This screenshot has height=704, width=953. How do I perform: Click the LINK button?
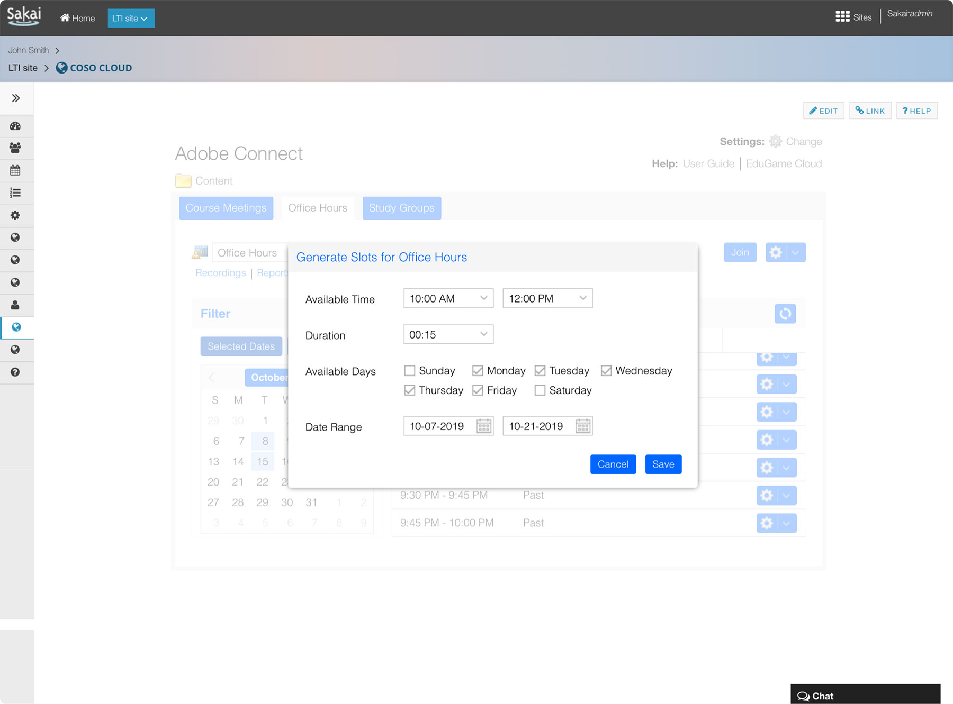pyautogui.click(x=870, y=111)
